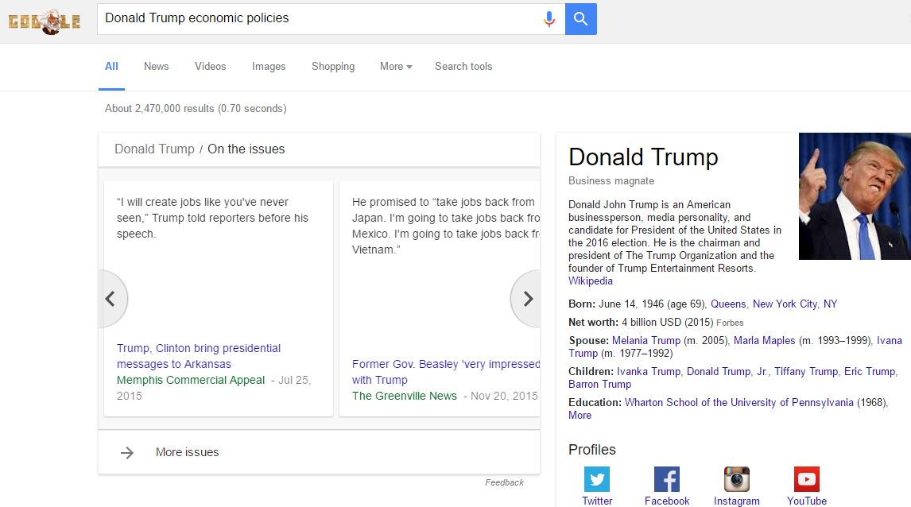Expand the More search categories dropdown
911x507 pixels.
tap(396, 67)
